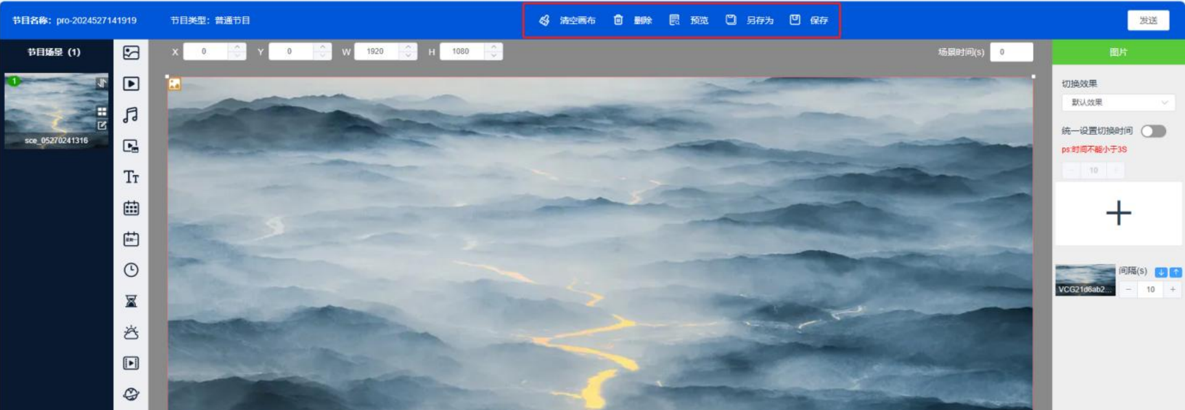Select the music note audio component
The height and width of the screenshot is (410, 1185).
[x=131, y=115]
